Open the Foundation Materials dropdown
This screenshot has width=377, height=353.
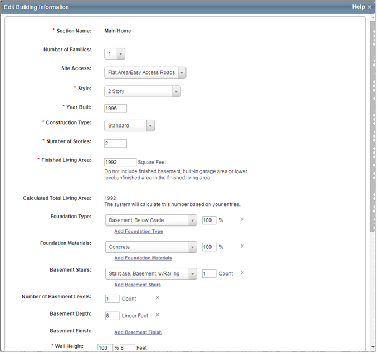coord(193,247)
